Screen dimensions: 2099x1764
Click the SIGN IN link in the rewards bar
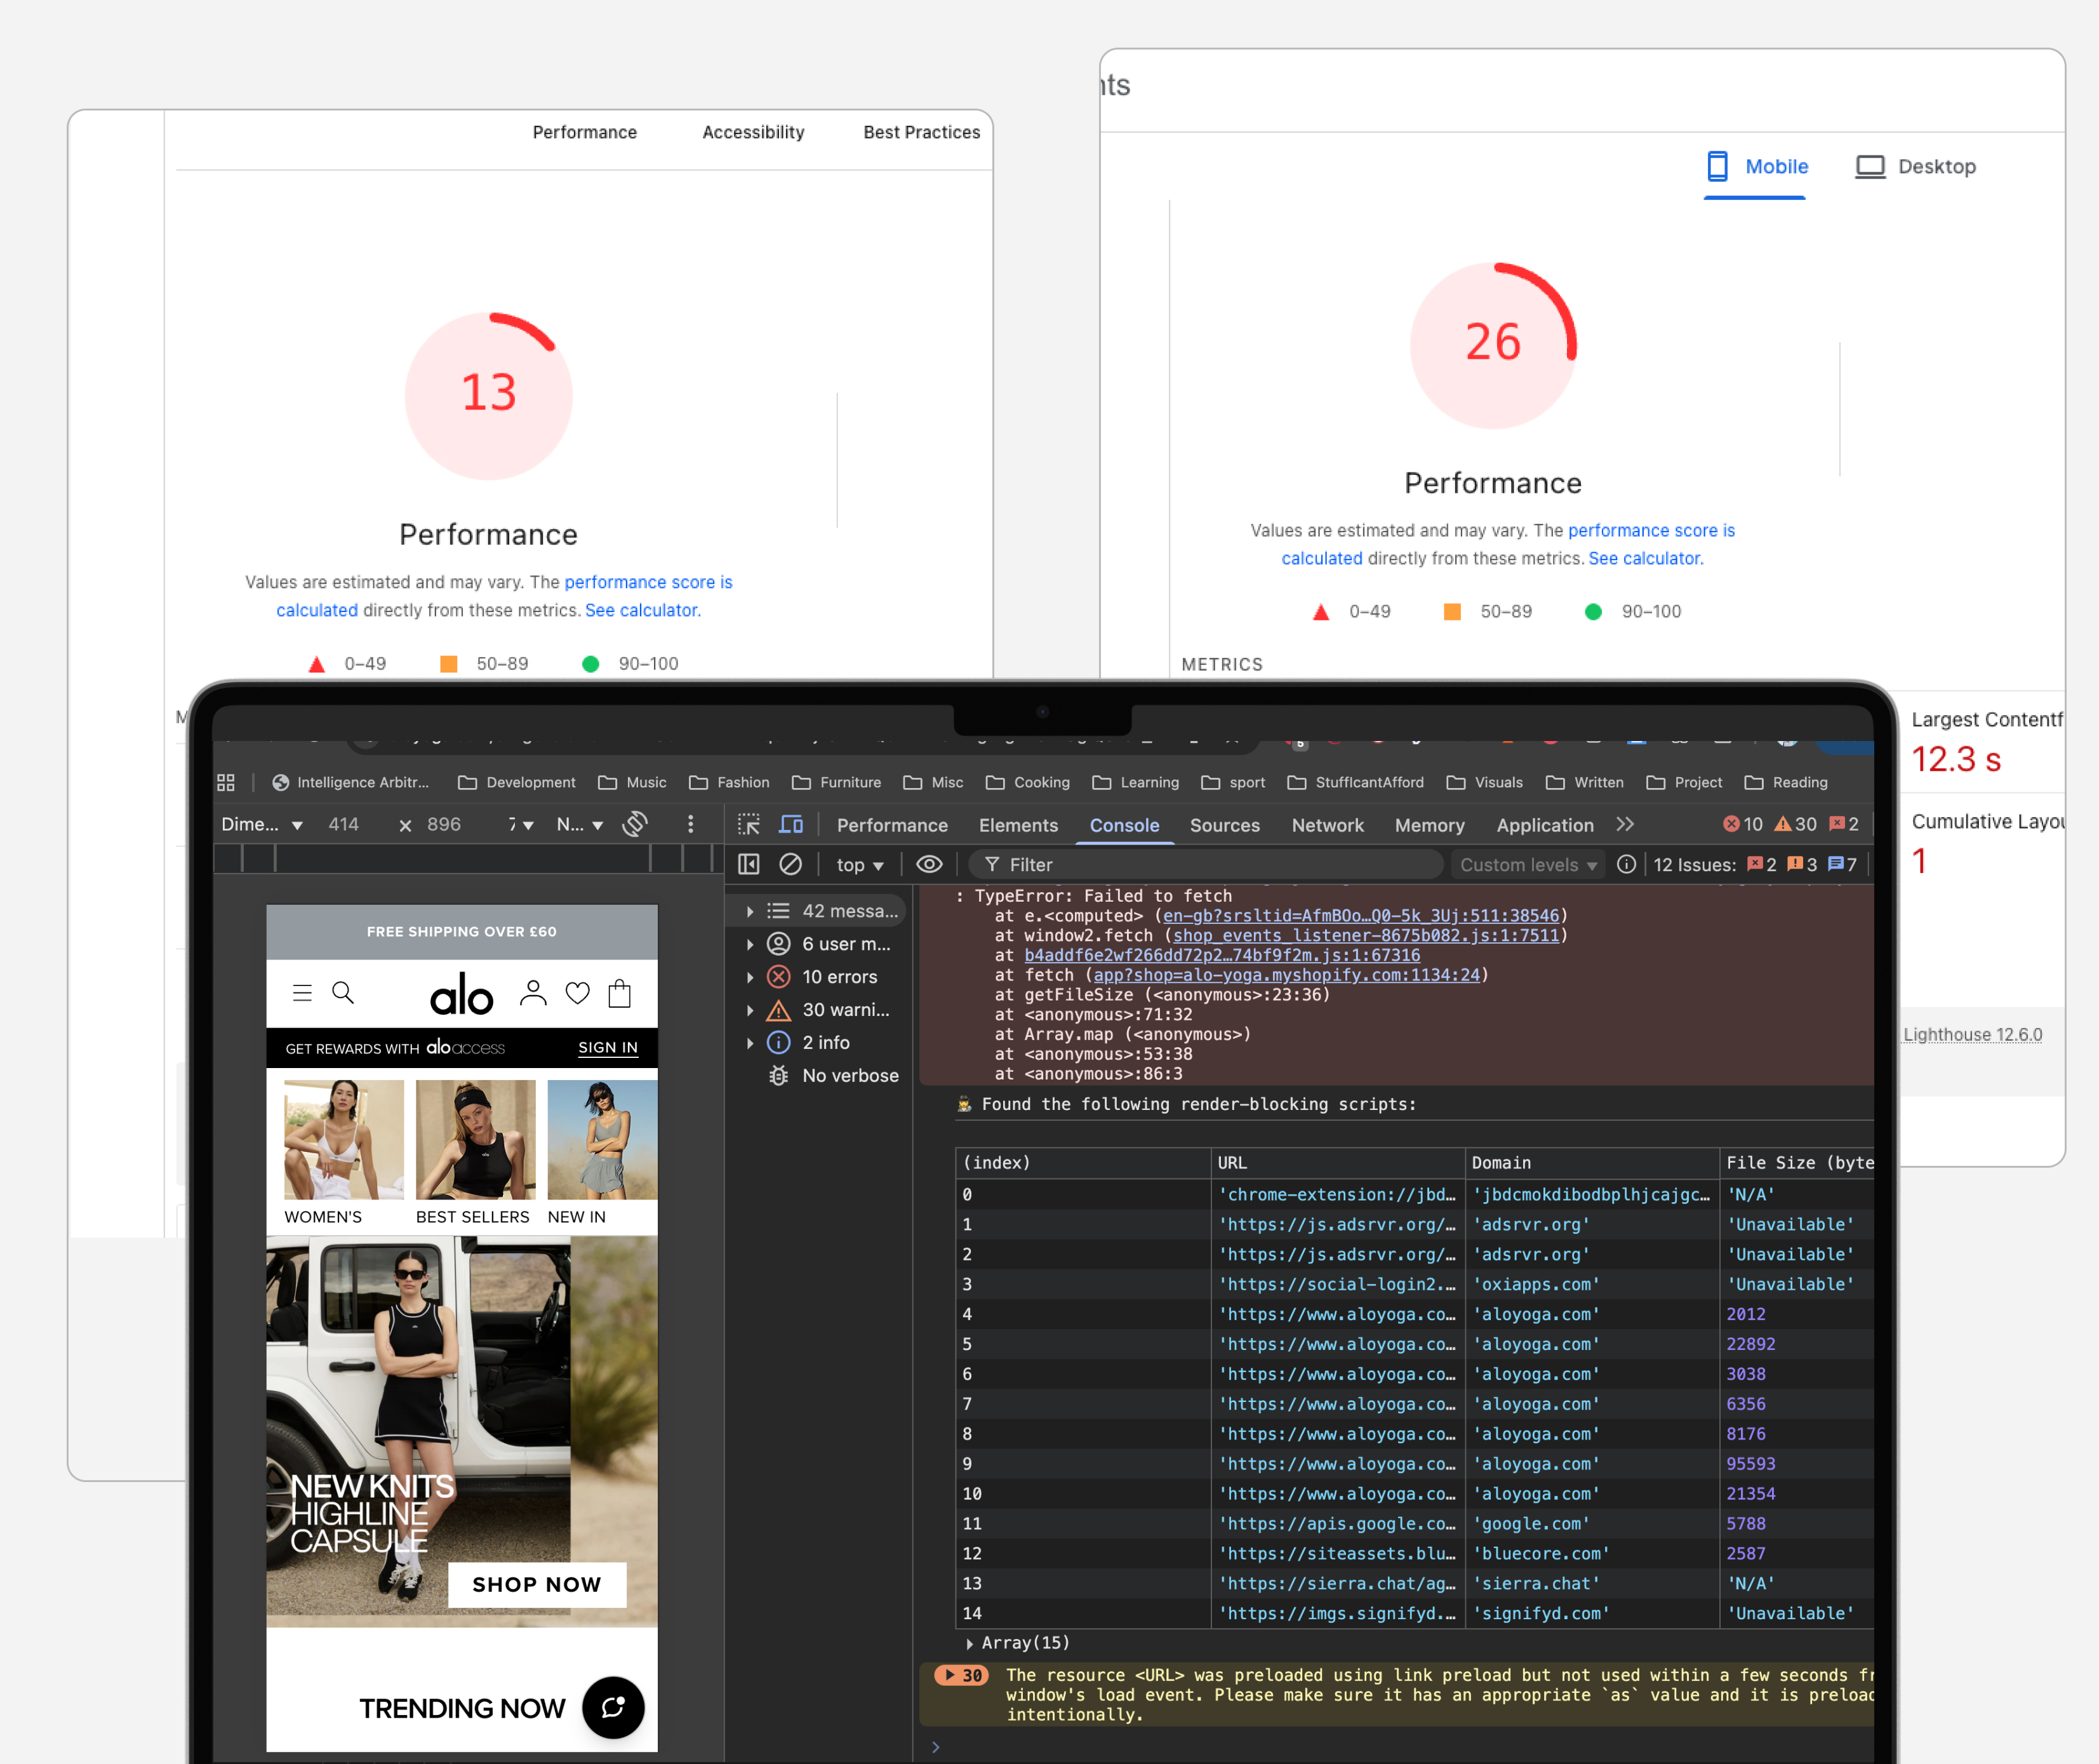(607, 1047)
